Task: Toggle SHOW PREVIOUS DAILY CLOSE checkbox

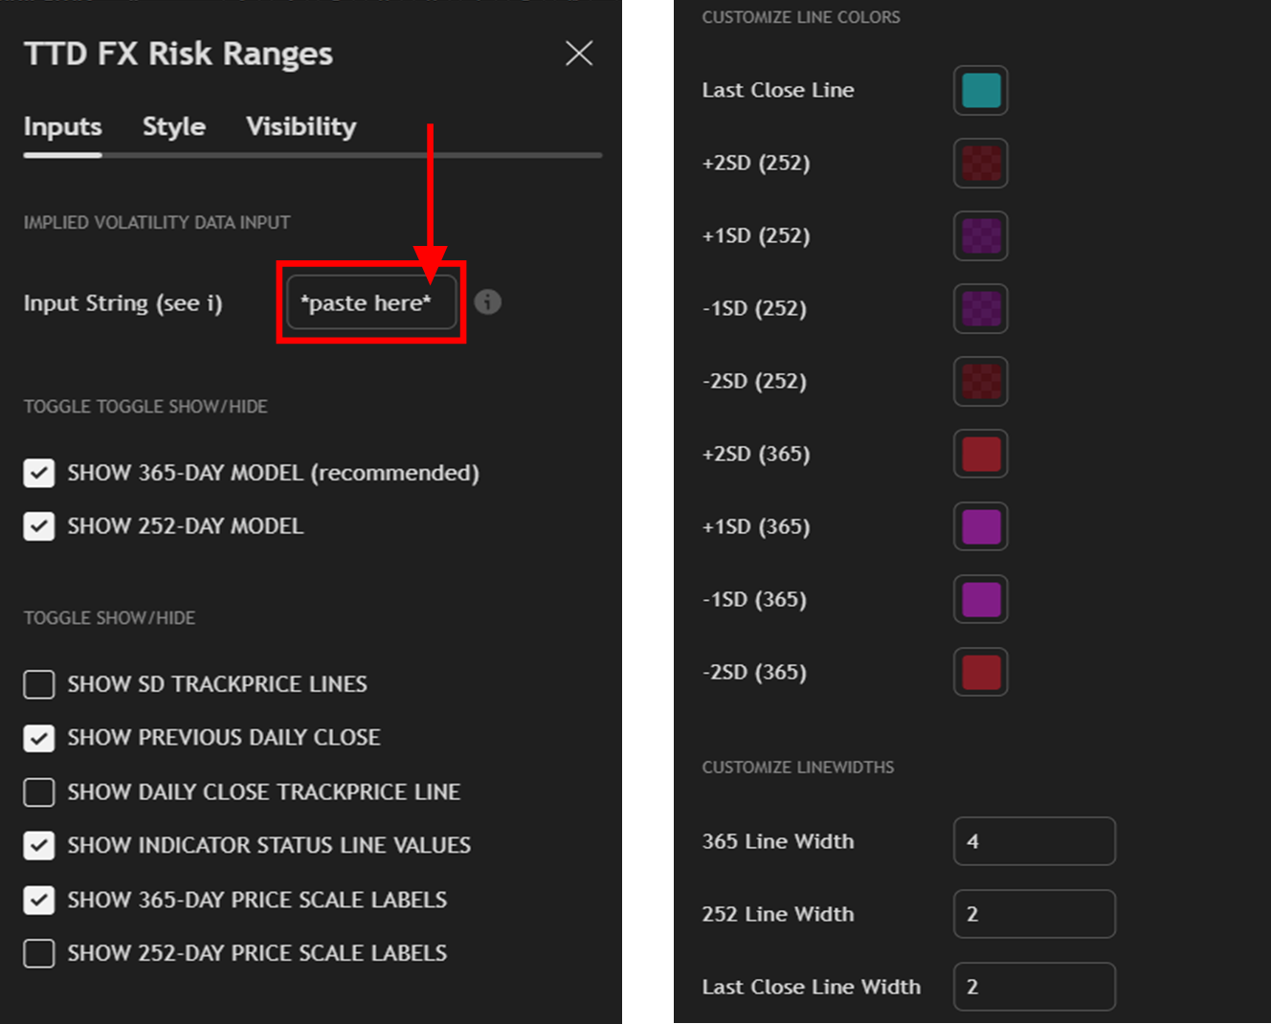Action: coord(39,738)
